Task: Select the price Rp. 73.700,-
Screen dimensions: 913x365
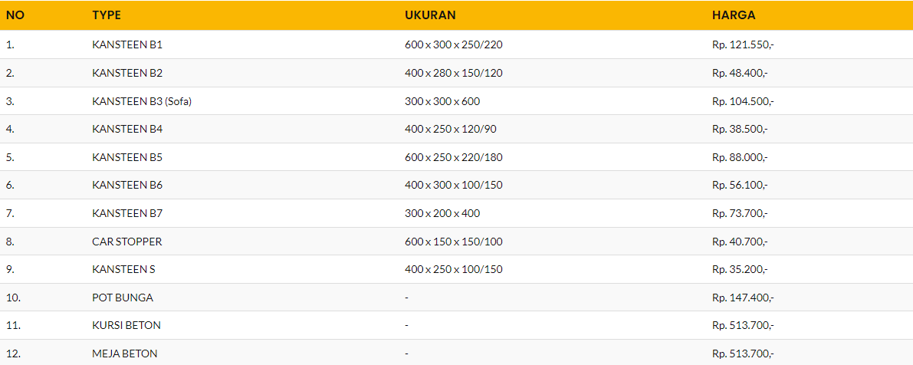Action: click(740, 213)
